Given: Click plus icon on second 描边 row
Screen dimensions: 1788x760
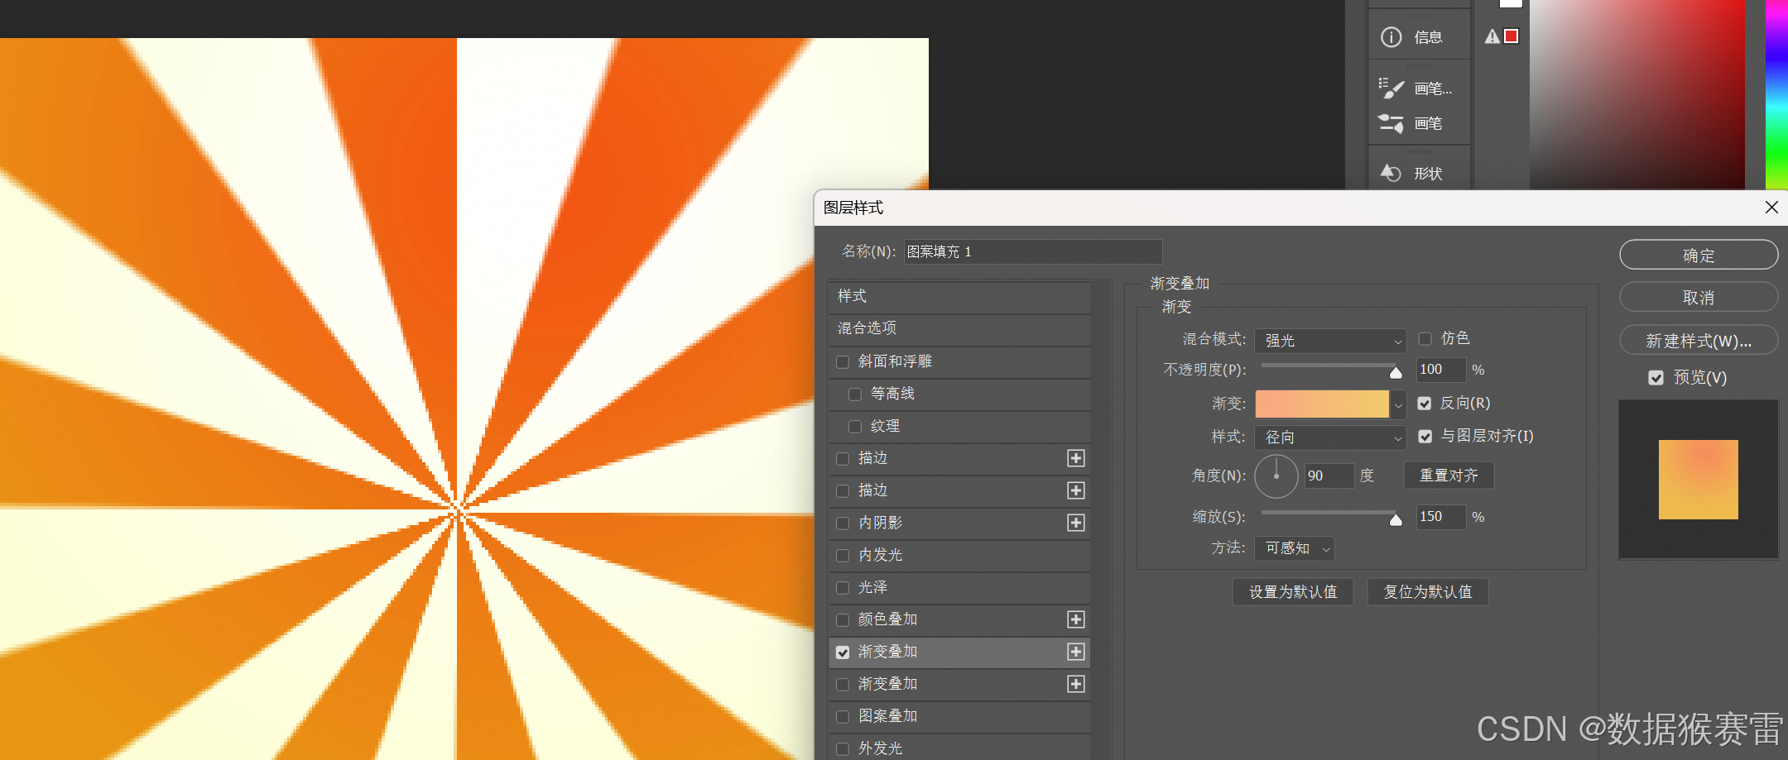Looking at the screenshot, I should click(1076, 490).
